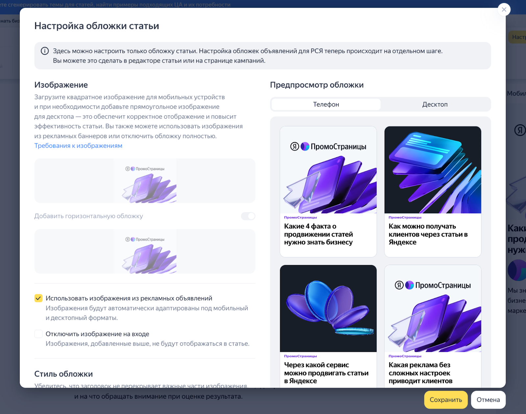Click the info icon in the notice banner

click(45, 51)
